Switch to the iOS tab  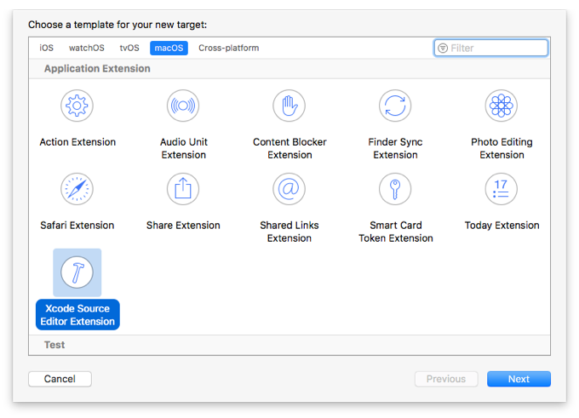[x=47, y=48]
